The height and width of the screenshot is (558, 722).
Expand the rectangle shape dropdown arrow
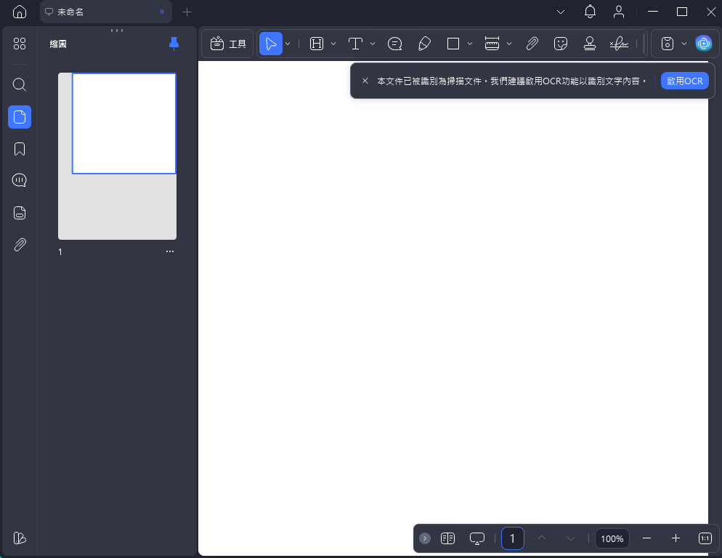(x=470, y=44)
